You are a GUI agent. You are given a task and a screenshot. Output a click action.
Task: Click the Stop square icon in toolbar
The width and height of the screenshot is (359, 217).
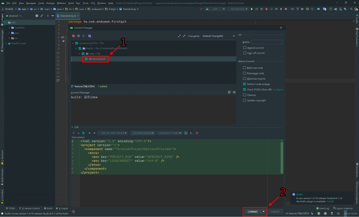(286, 9)
